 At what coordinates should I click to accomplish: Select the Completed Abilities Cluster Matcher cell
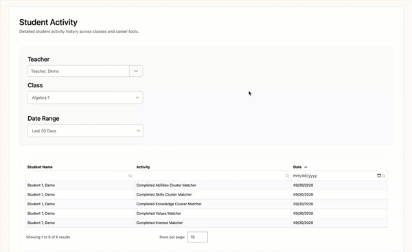(x=213, y=185)
